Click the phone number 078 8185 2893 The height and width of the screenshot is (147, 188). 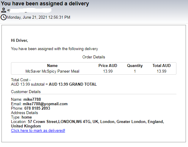coord(37,108)
